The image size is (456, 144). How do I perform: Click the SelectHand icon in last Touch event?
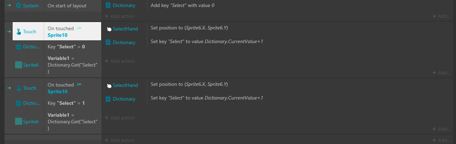pos(109,85)
